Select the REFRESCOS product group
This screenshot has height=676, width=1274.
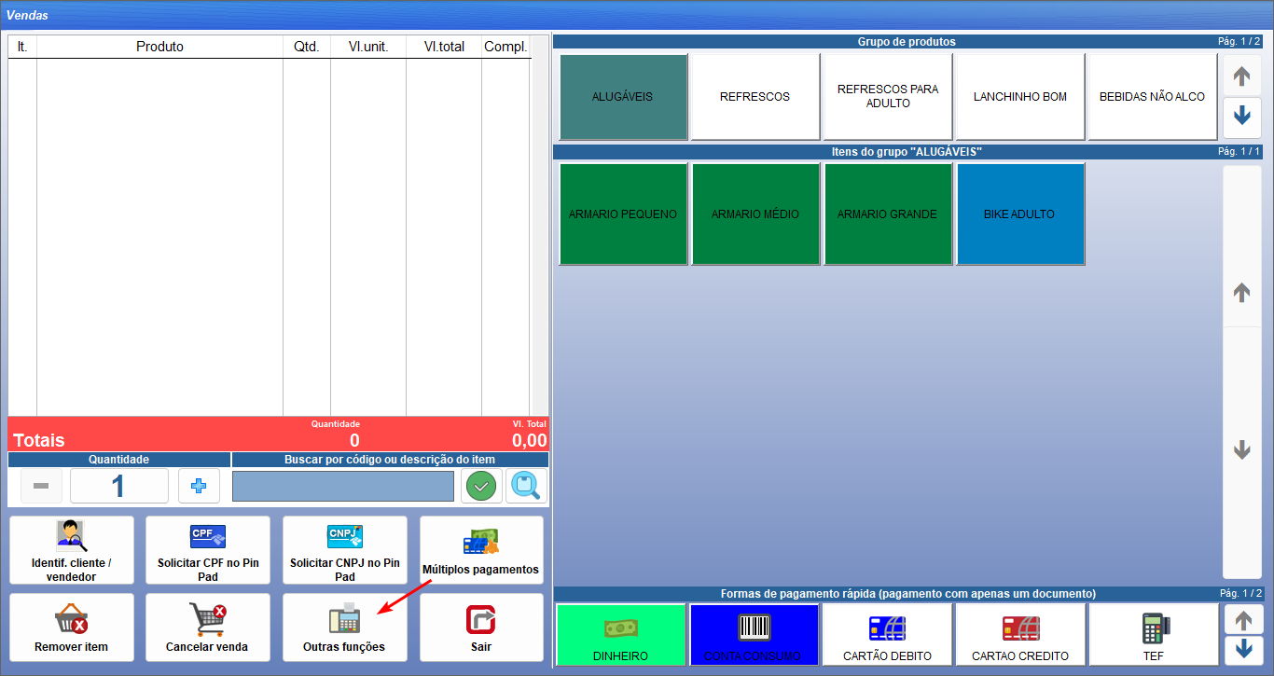coord(755,97)
